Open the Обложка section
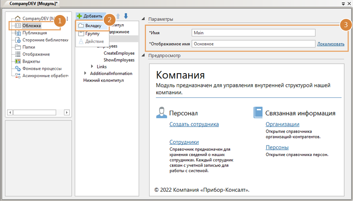 31,26
